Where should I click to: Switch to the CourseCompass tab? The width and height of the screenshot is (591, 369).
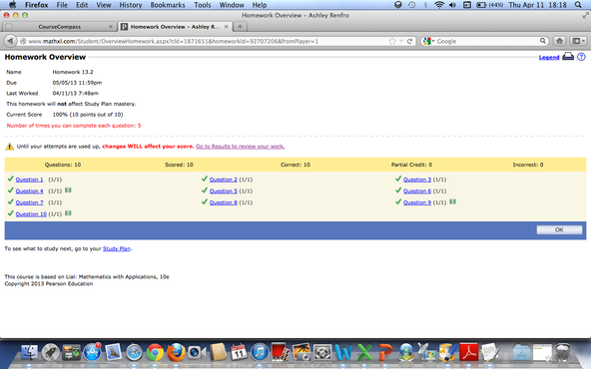tap(59, 27)
